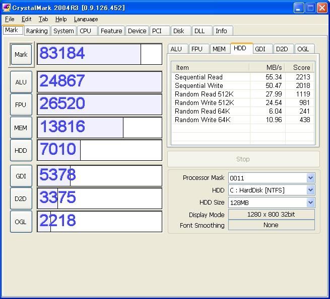Start the OGL benchmark button
330x299 pixels.
(21, 222)
